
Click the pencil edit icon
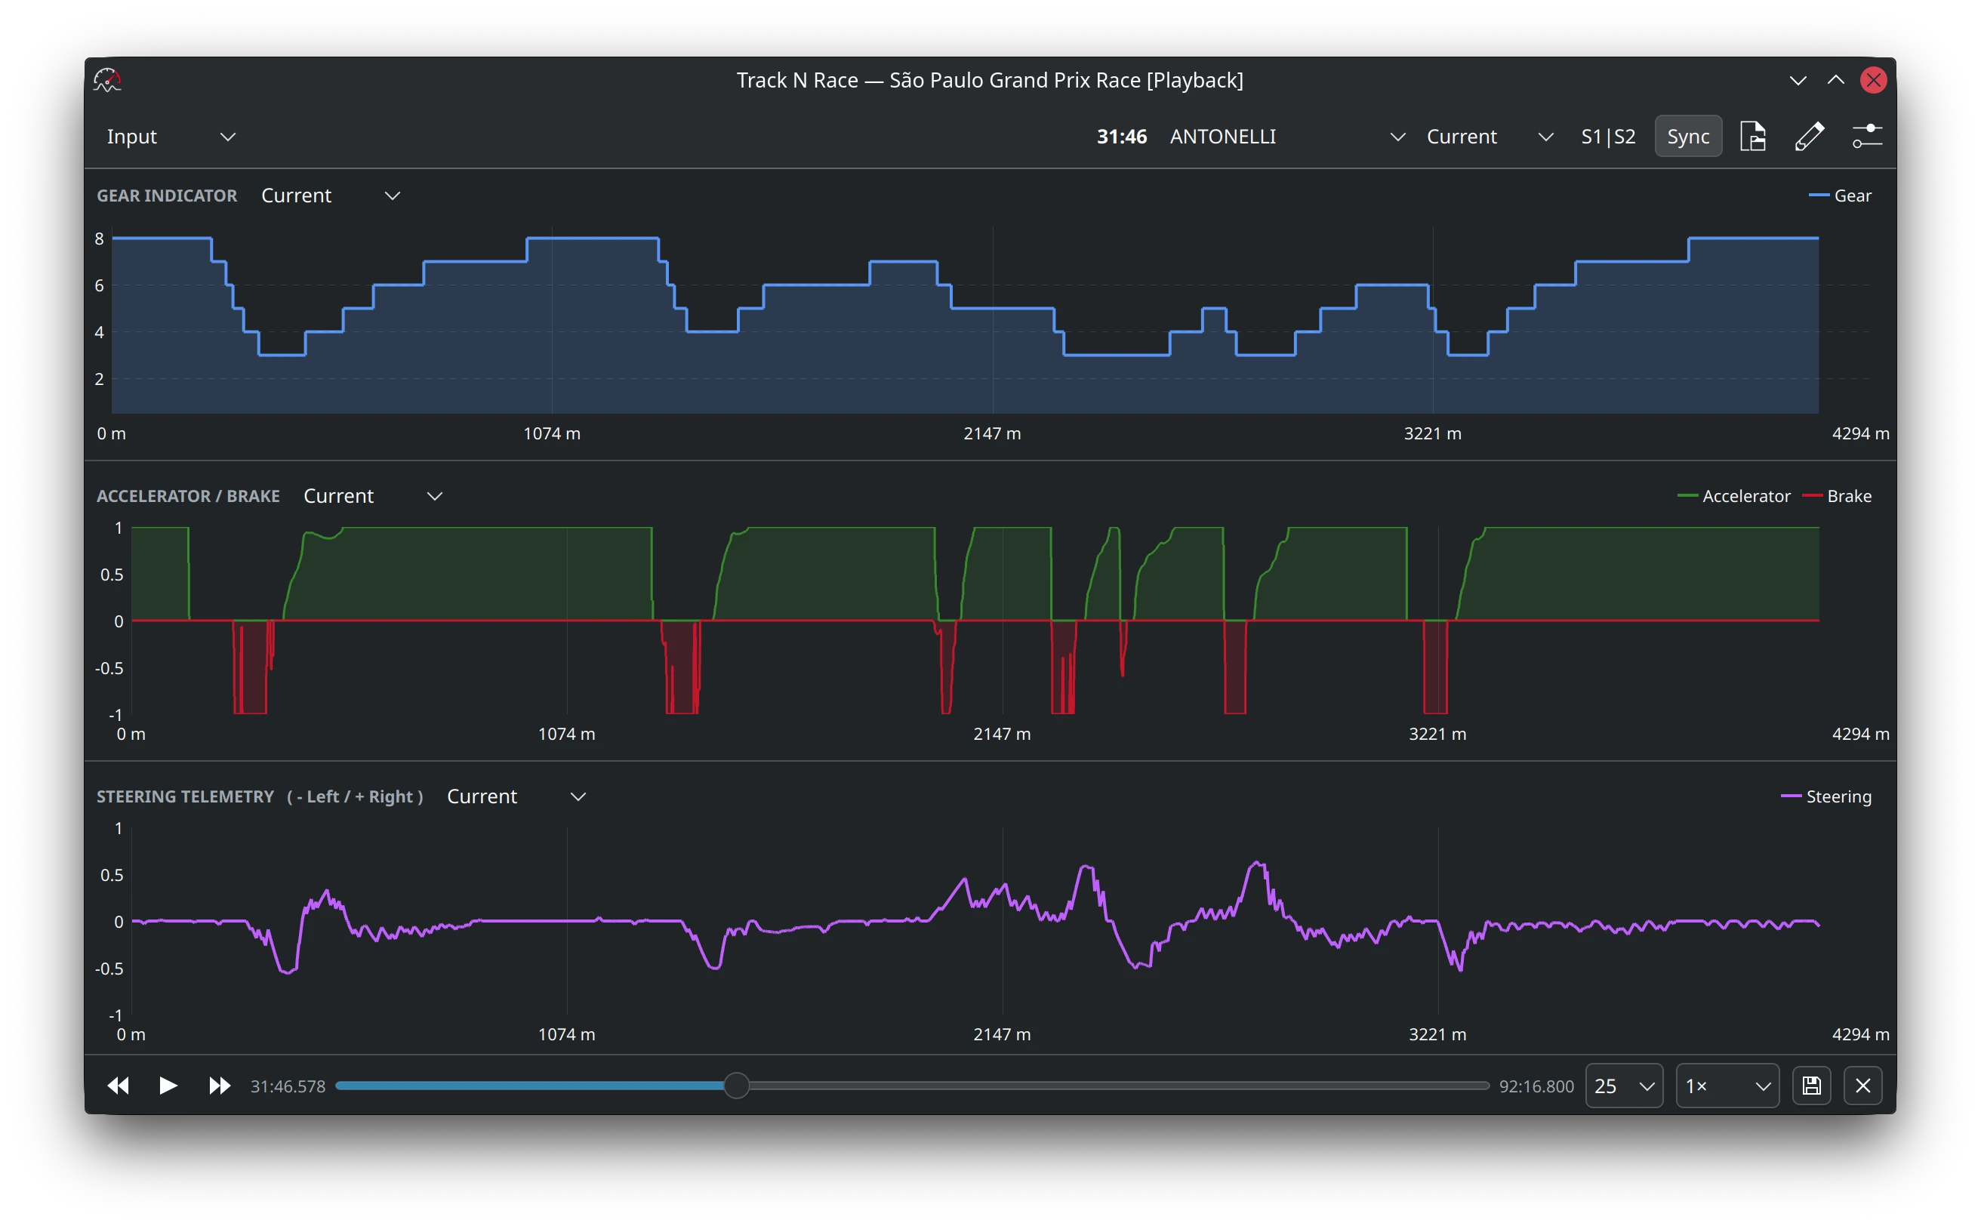1809,136
